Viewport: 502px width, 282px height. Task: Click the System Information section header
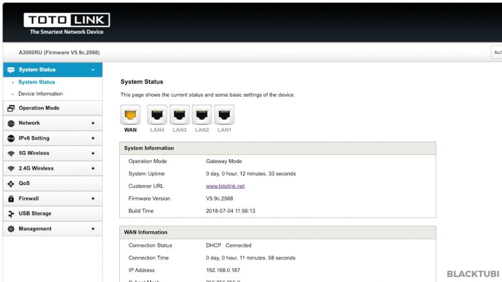click(x=277, y=149)
